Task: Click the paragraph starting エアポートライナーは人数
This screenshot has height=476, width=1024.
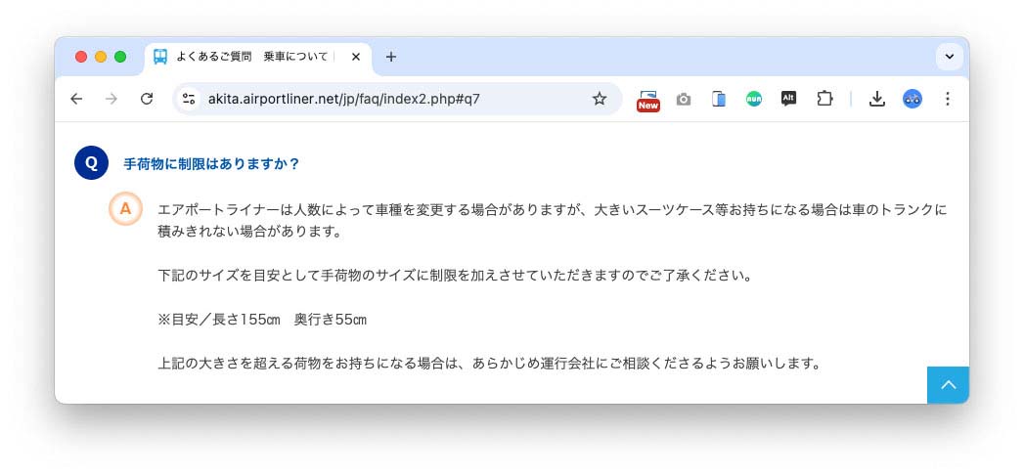Action: (553, 221)
